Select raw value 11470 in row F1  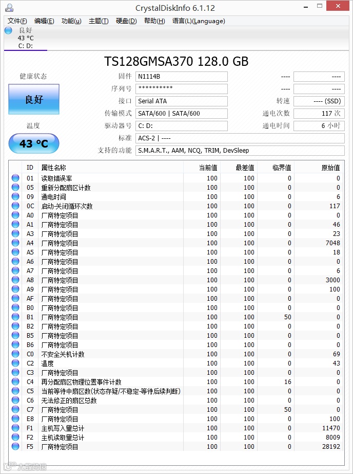[331, 428]
